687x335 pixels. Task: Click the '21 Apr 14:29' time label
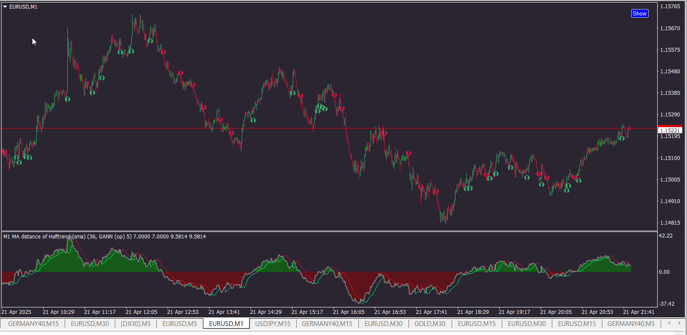266,312
